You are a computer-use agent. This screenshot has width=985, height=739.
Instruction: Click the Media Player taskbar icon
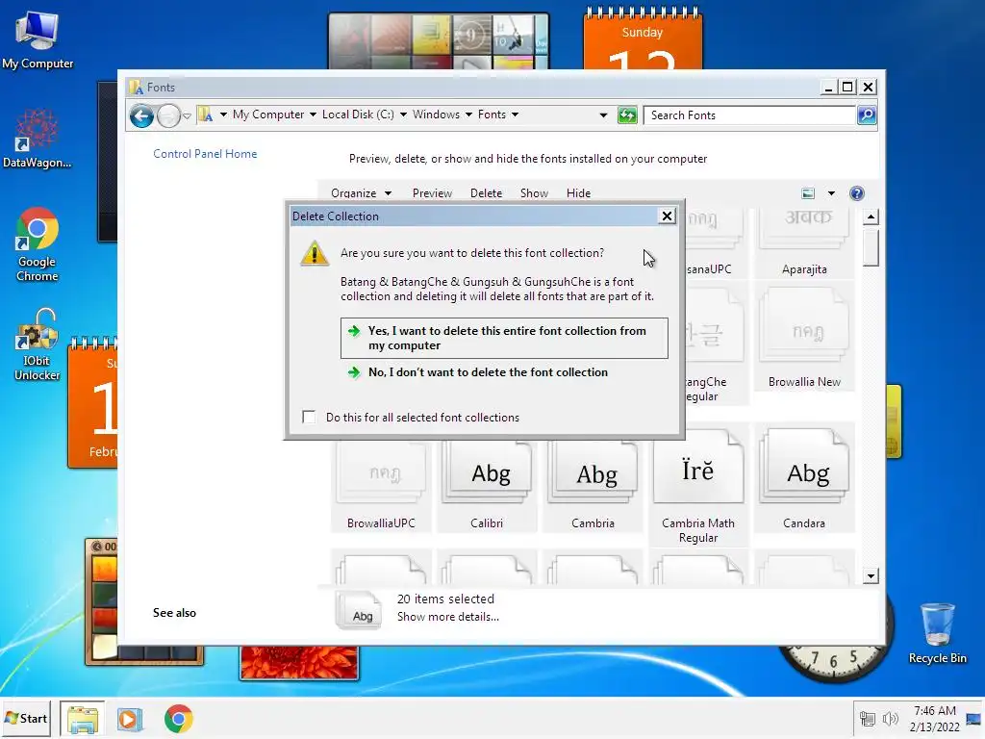point(130,719)
